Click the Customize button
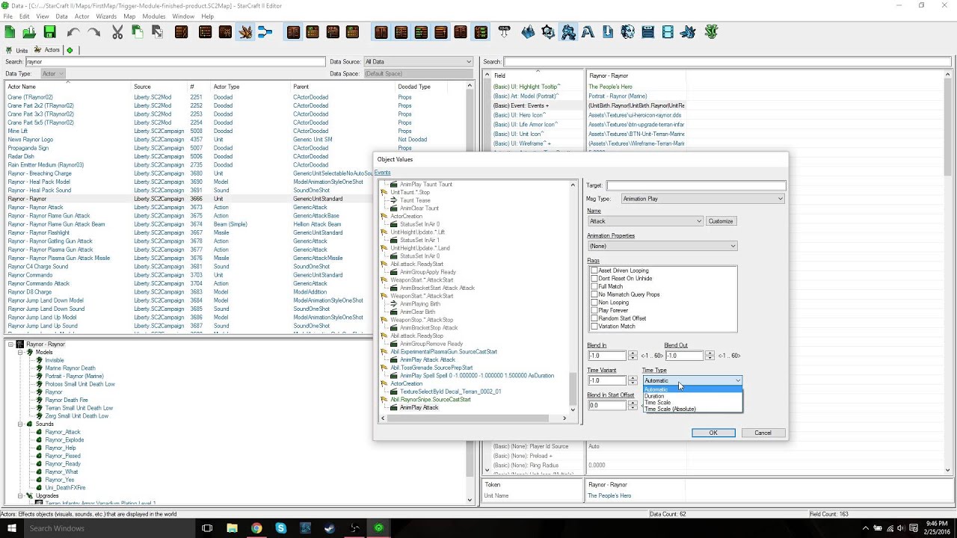The image size is (957, 538). (721, 221)
